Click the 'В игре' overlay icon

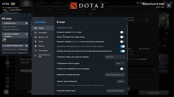pos(36,28)
